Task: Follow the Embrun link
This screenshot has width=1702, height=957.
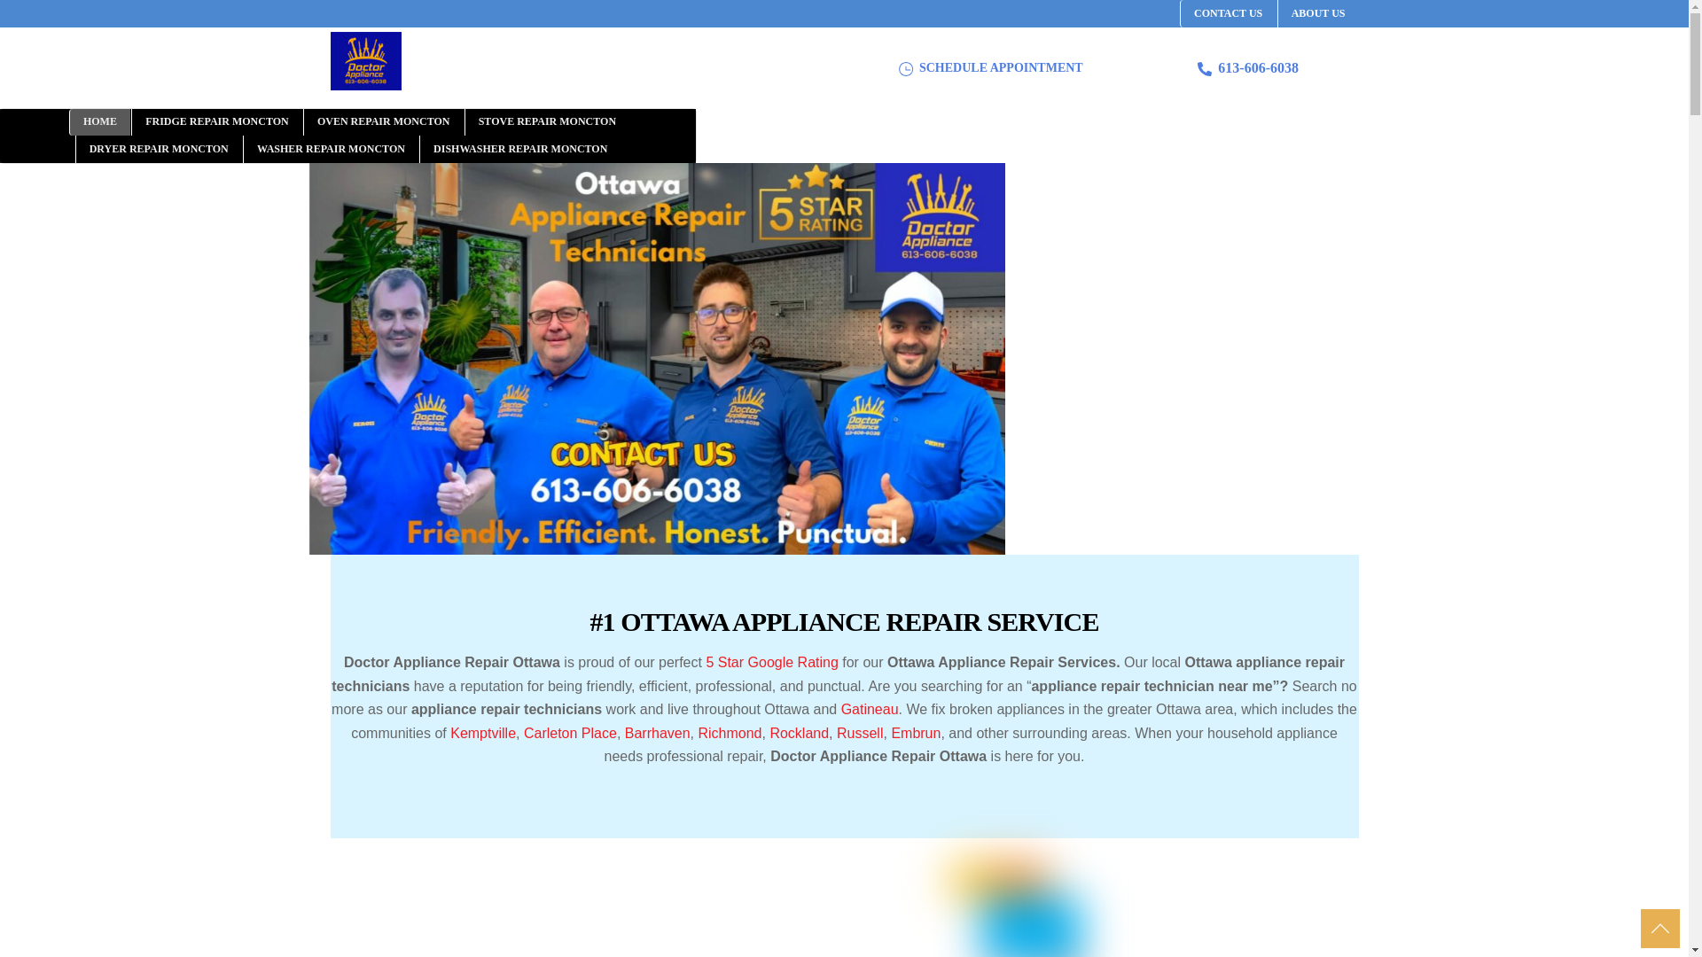Action: coord(916,734)
